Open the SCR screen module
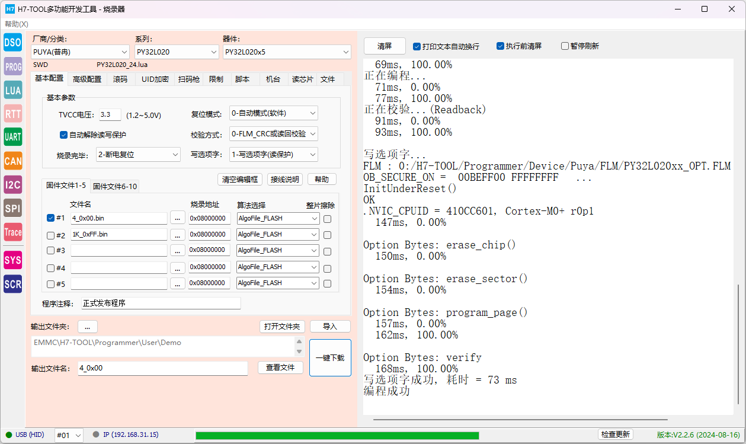 (x=13, y=284)
